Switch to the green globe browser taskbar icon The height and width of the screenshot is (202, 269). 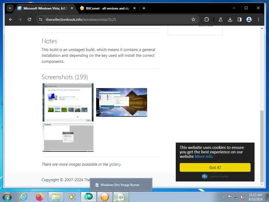[88, 197]
